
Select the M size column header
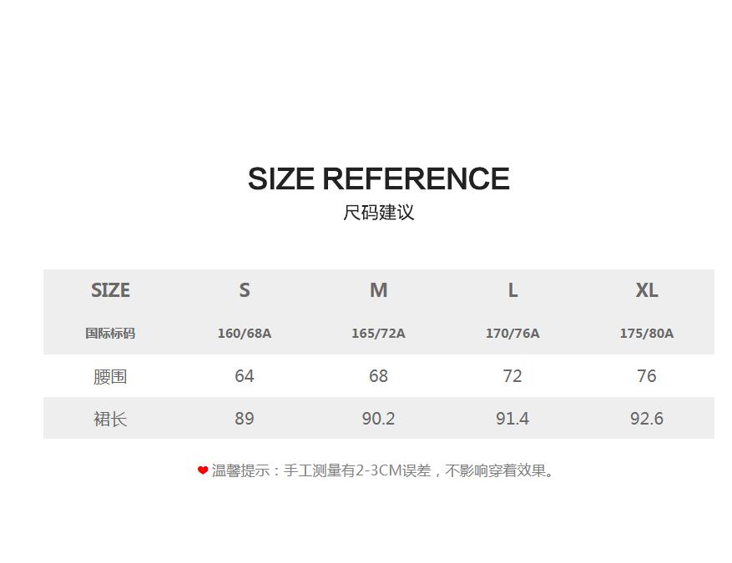click(378, 290)
